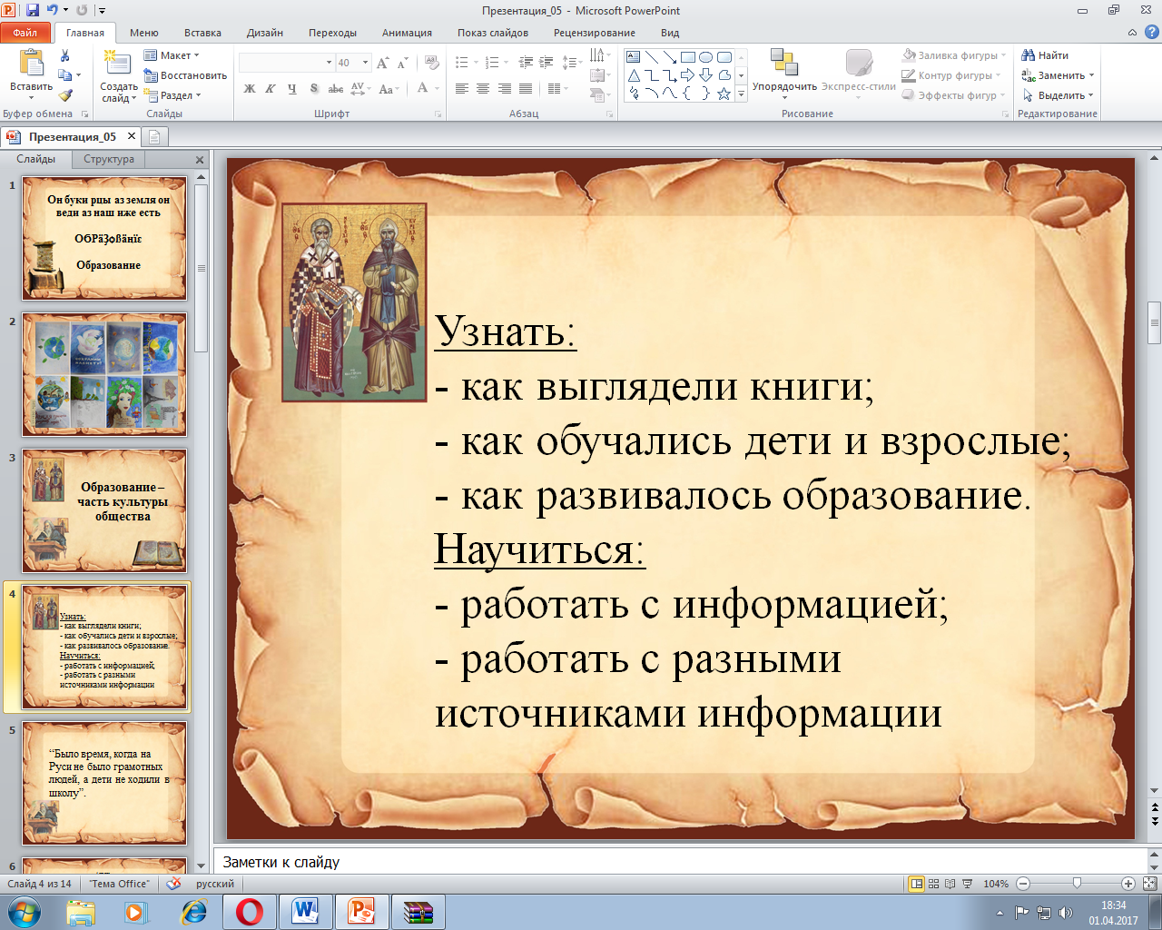Click the spell check icon in status bar
This screenshot has height=930, width=1162.
click(173, 884)
